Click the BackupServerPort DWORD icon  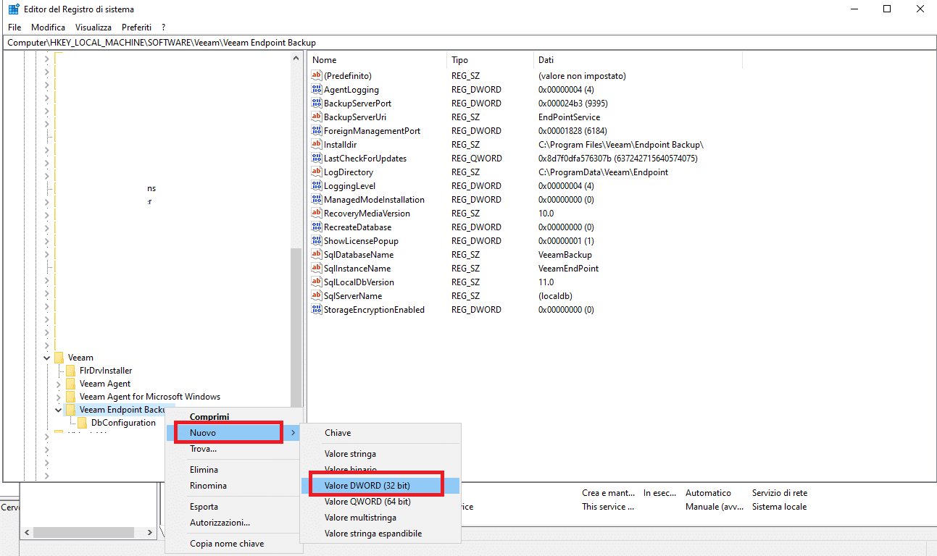(x=316, y=103)
